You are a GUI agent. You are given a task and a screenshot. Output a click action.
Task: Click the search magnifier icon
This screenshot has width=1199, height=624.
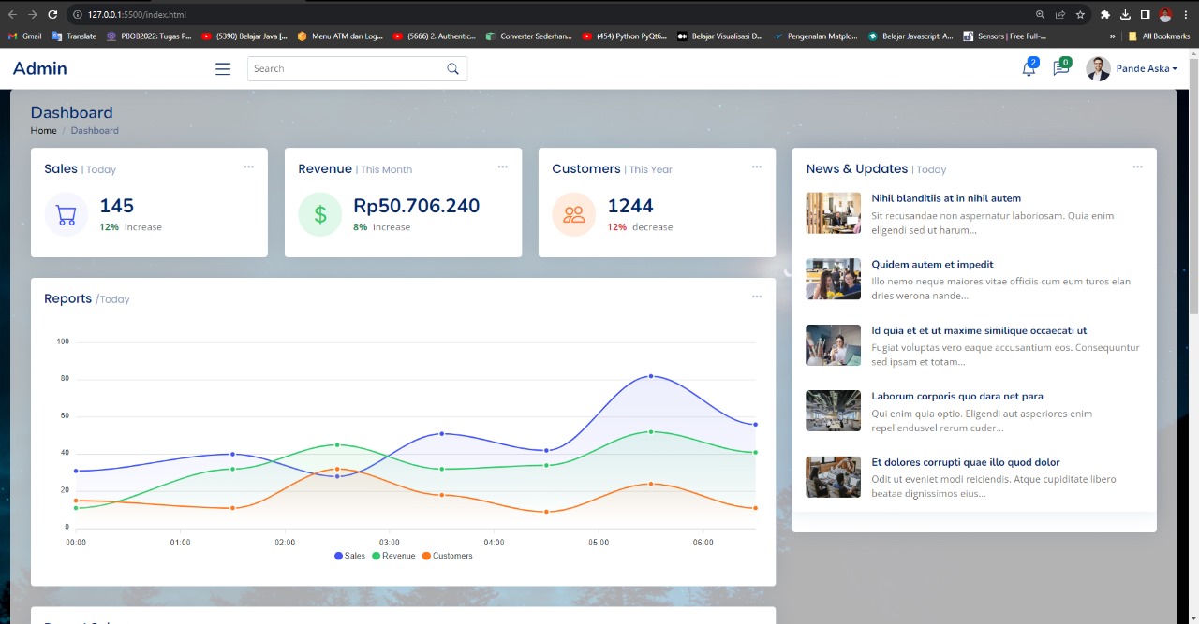[x=453, y=68]
